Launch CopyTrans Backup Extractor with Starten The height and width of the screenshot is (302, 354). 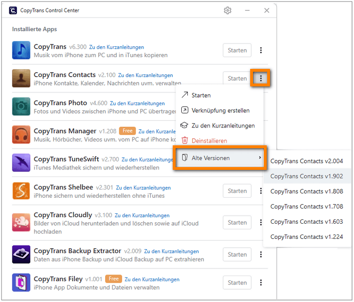(x=237, y=254)
